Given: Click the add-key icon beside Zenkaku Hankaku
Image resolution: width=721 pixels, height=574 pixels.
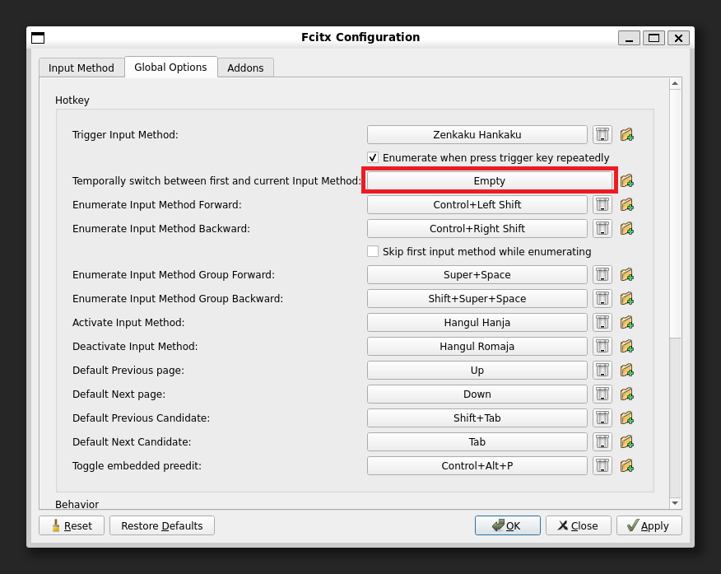Looking at the screenshot, I should [626, 135].
